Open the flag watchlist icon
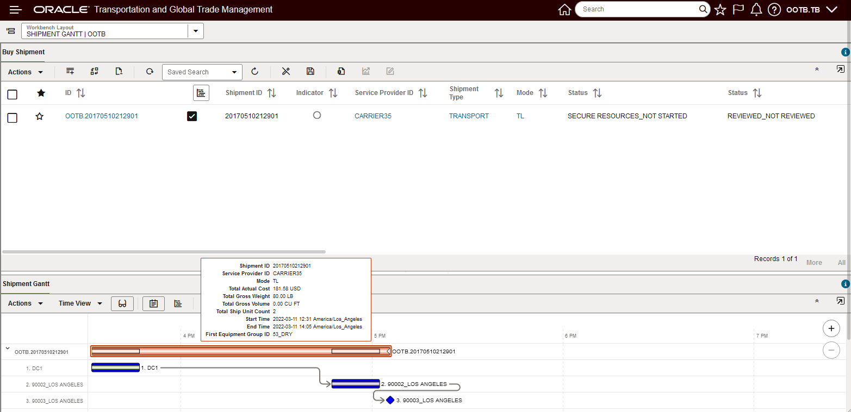Screen dimensions: 851x412 pyautogui.click(x=738, y=10)
